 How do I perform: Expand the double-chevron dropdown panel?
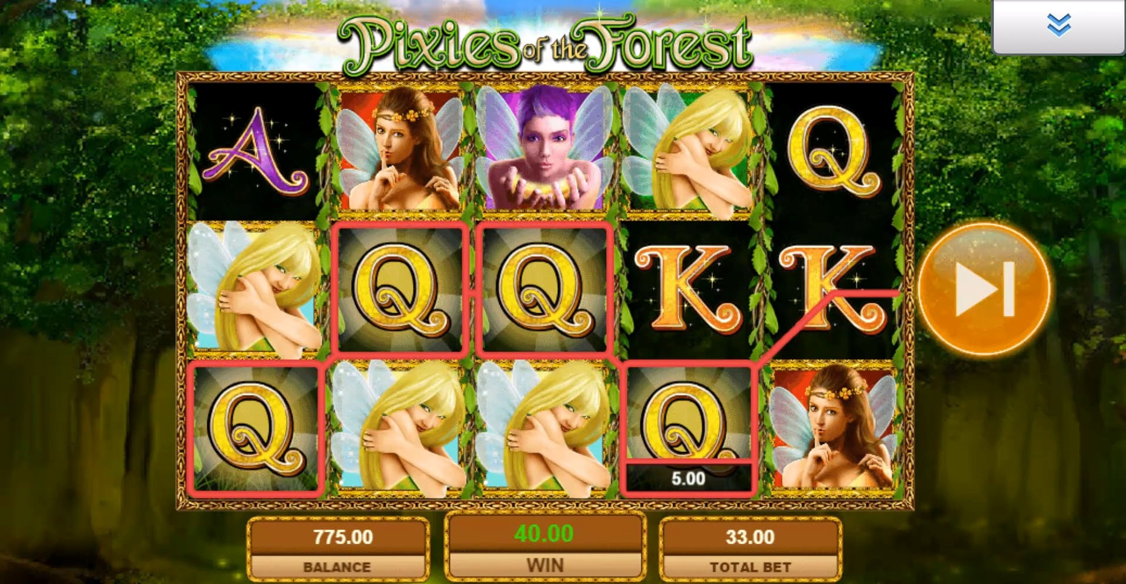[1058, 26]
